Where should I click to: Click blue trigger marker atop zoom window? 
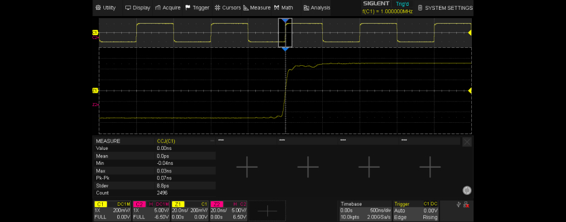(x=285, y=50)
